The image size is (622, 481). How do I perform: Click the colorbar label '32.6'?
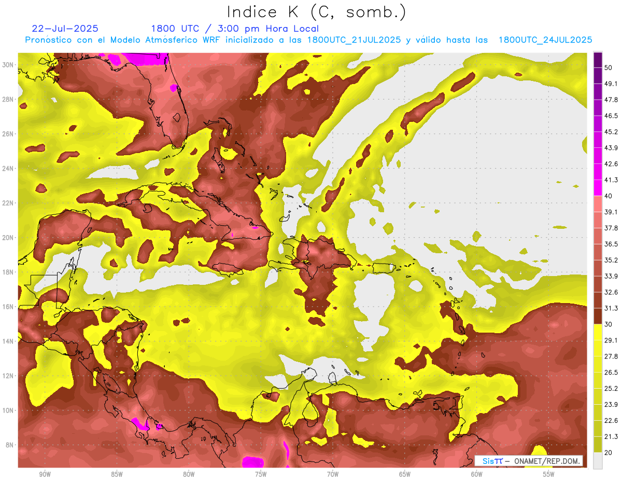click(611, 292)
